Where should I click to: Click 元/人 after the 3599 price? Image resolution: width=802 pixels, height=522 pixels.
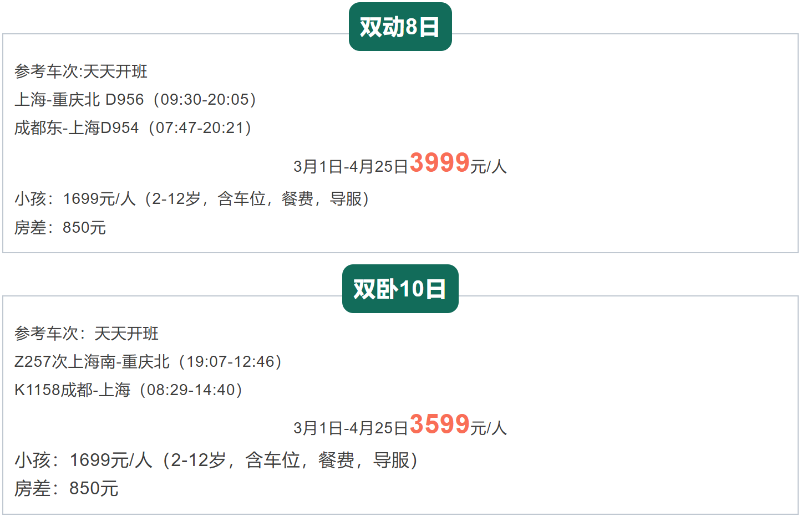point(488,428)
